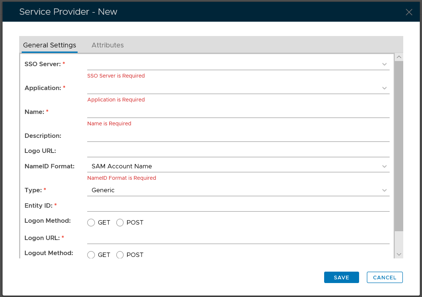
Task: Click the SAVE button
Action: pyautogui.click(x=341, y=278)
